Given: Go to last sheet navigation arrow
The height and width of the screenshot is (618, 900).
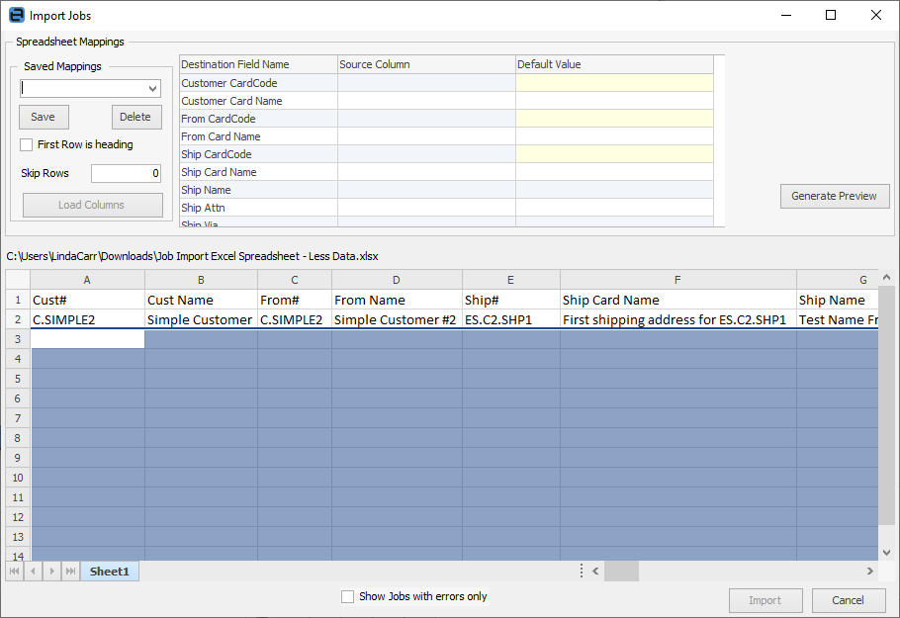Looking at the screenshot, I should 70,572.
